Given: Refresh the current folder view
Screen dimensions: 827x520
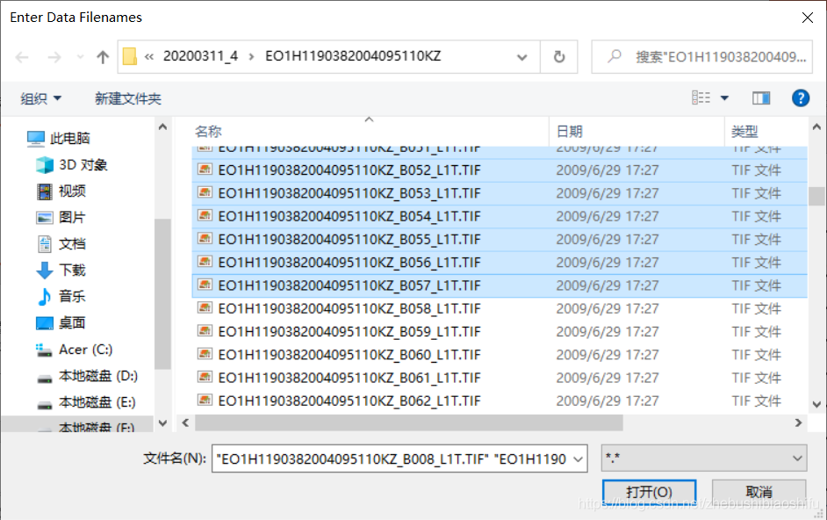Looking at the screenshot, I should pos(559,57).
